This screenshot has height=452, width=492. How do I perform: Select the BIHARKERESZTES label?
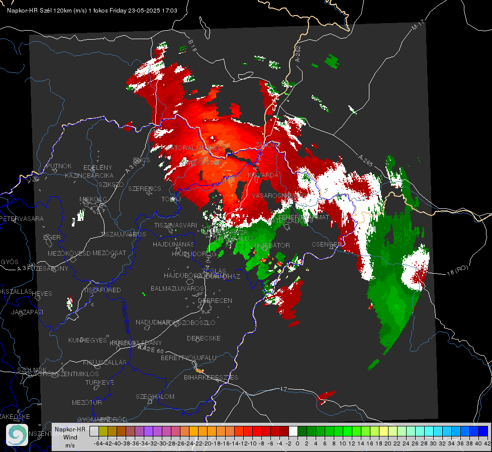click(211, 377)
